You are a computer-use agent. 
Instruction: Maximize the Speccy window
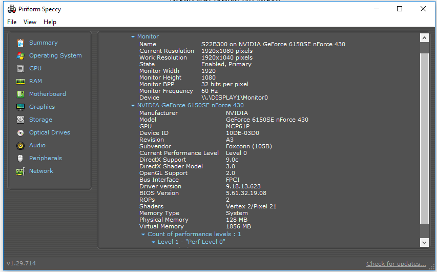tap(400, 9)
